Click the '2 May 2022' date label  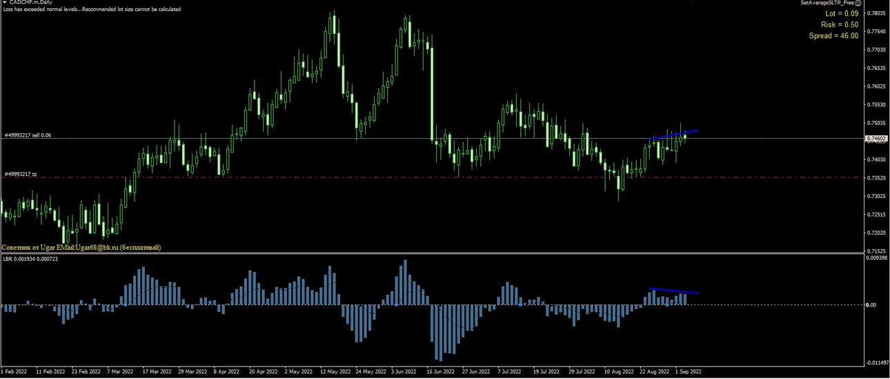298,372
